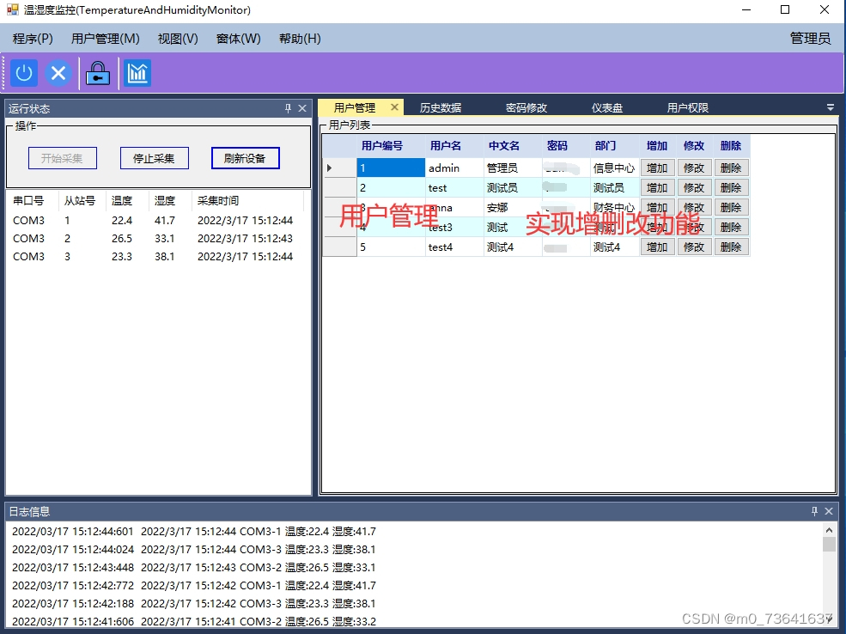846x634 pixels.
Task: Click the 中文名 column header
Action: [513, 146]
